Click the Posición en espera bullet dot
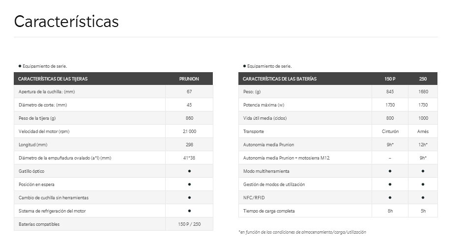Screen dimensions: 464x243 (x=189, y=184)
